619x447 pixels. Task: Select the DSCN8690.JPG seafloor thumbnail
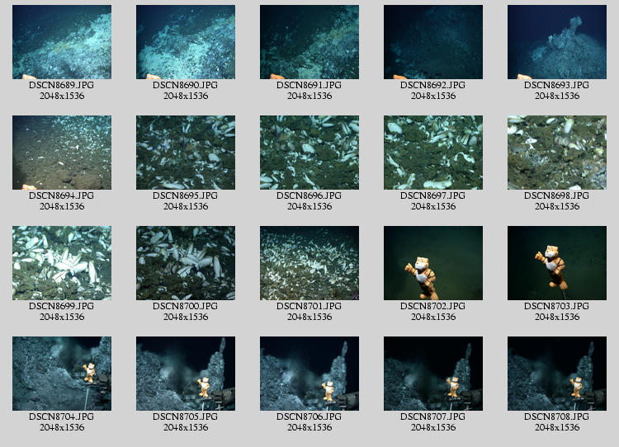click(186, 42)
